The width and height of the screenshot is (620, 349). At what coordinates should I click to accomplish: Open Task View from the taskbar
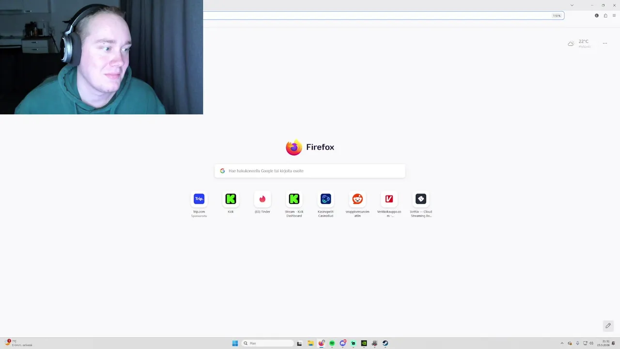(x=299, y=343)
